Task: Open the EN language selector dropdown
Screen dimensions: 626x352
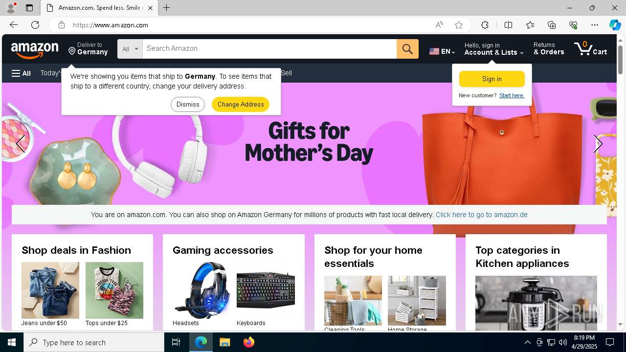Action: [442, 51]
